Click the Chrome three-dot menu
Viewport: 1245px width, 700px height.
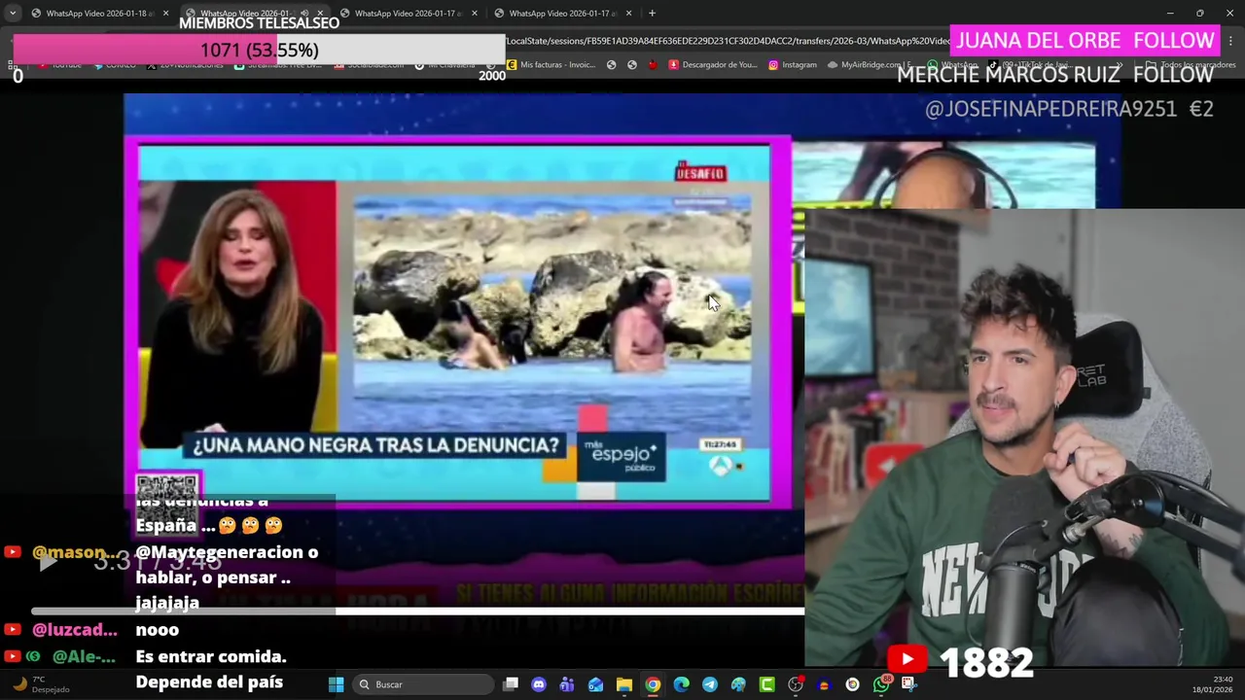click(x=1231, y=41)
